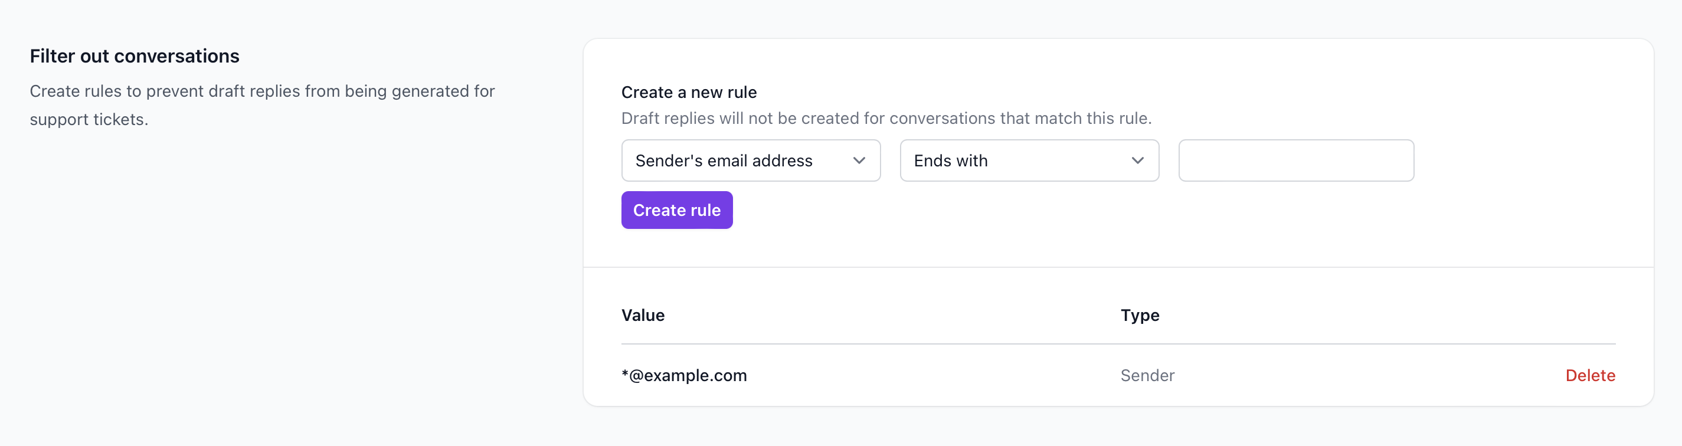Open the Ends with condition dropdown

(1029, 160)
